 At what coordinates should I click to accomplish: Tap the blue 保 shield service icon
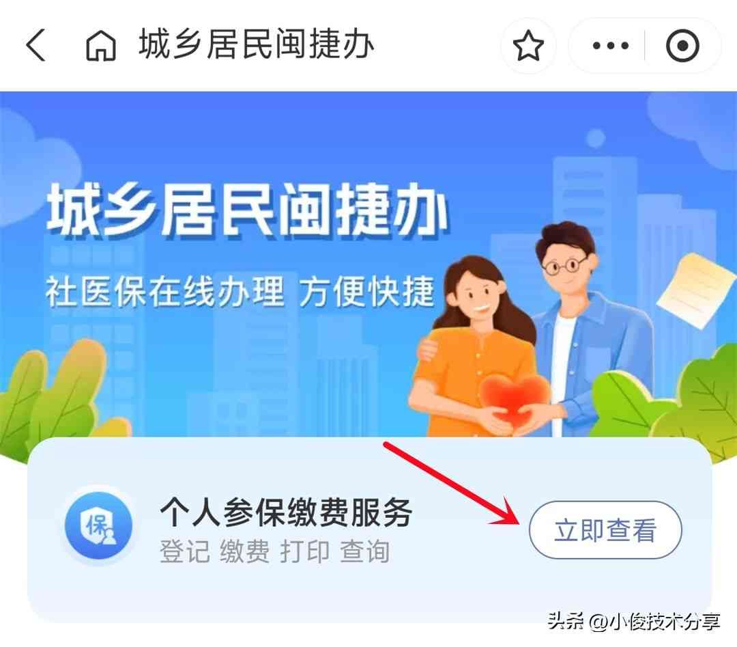coord(98,525)
